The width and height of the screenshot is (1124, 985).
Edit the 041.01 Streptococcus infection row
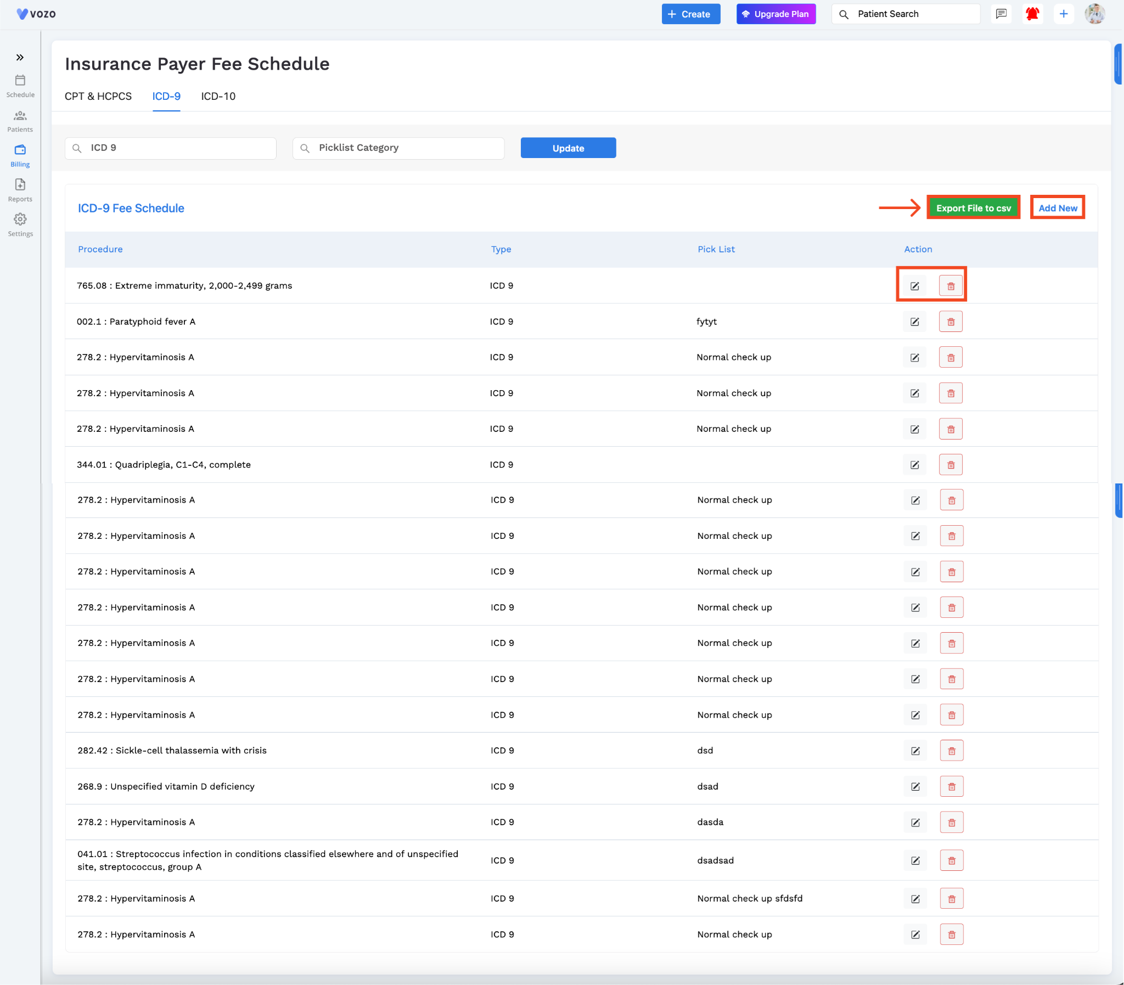pos(915,860)
